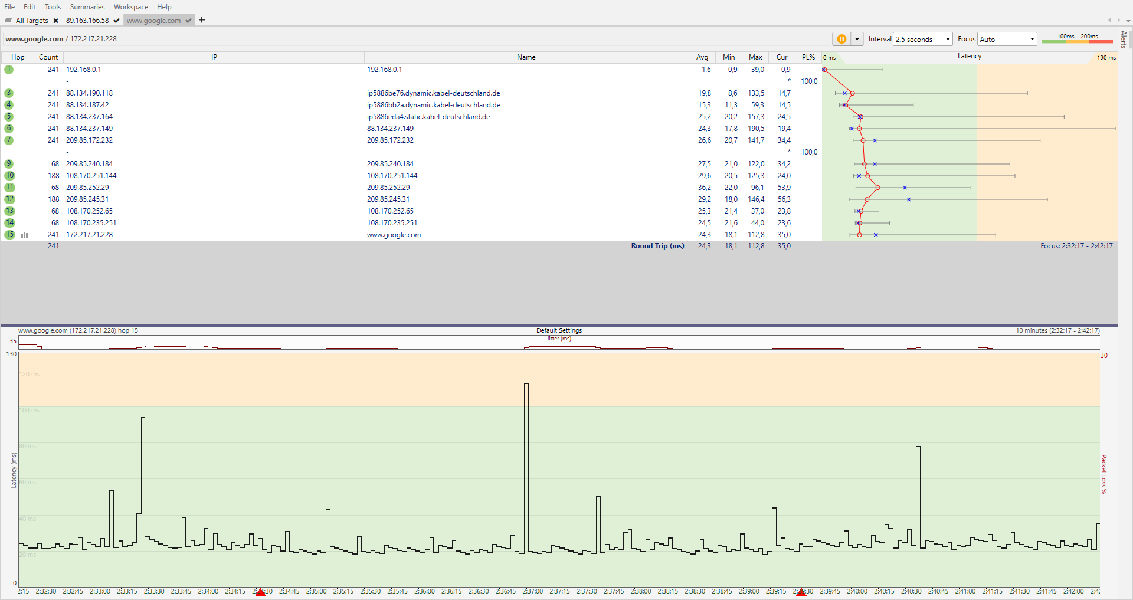Screen dimensions: 1133x600
Task: Click the Latency graph column header
Action: pos(970,57)
